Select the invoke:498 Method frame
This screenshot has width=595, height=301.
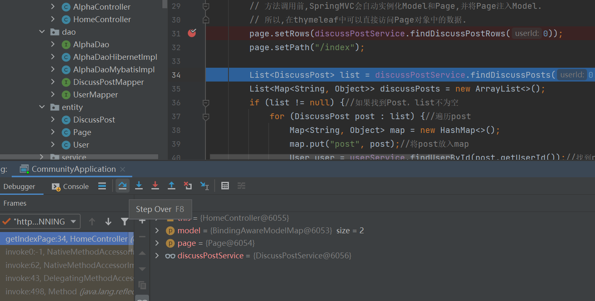point(67,291)
